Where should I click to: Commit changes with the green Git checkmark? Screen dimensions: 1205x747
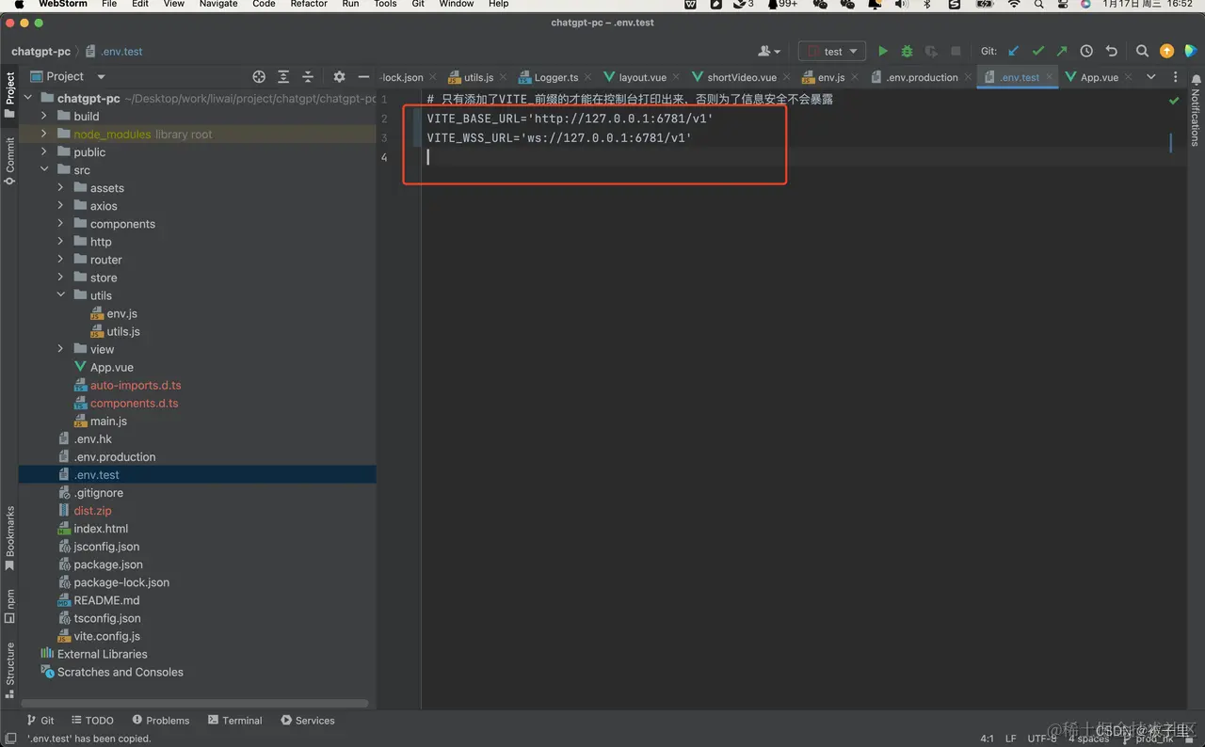(x=1038, y=52)
